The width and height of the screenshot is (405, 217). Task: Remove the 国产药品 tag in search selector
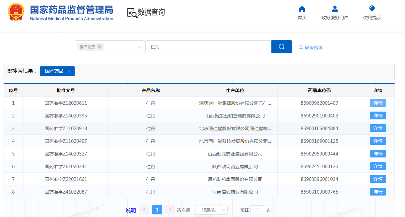[100, 47]
